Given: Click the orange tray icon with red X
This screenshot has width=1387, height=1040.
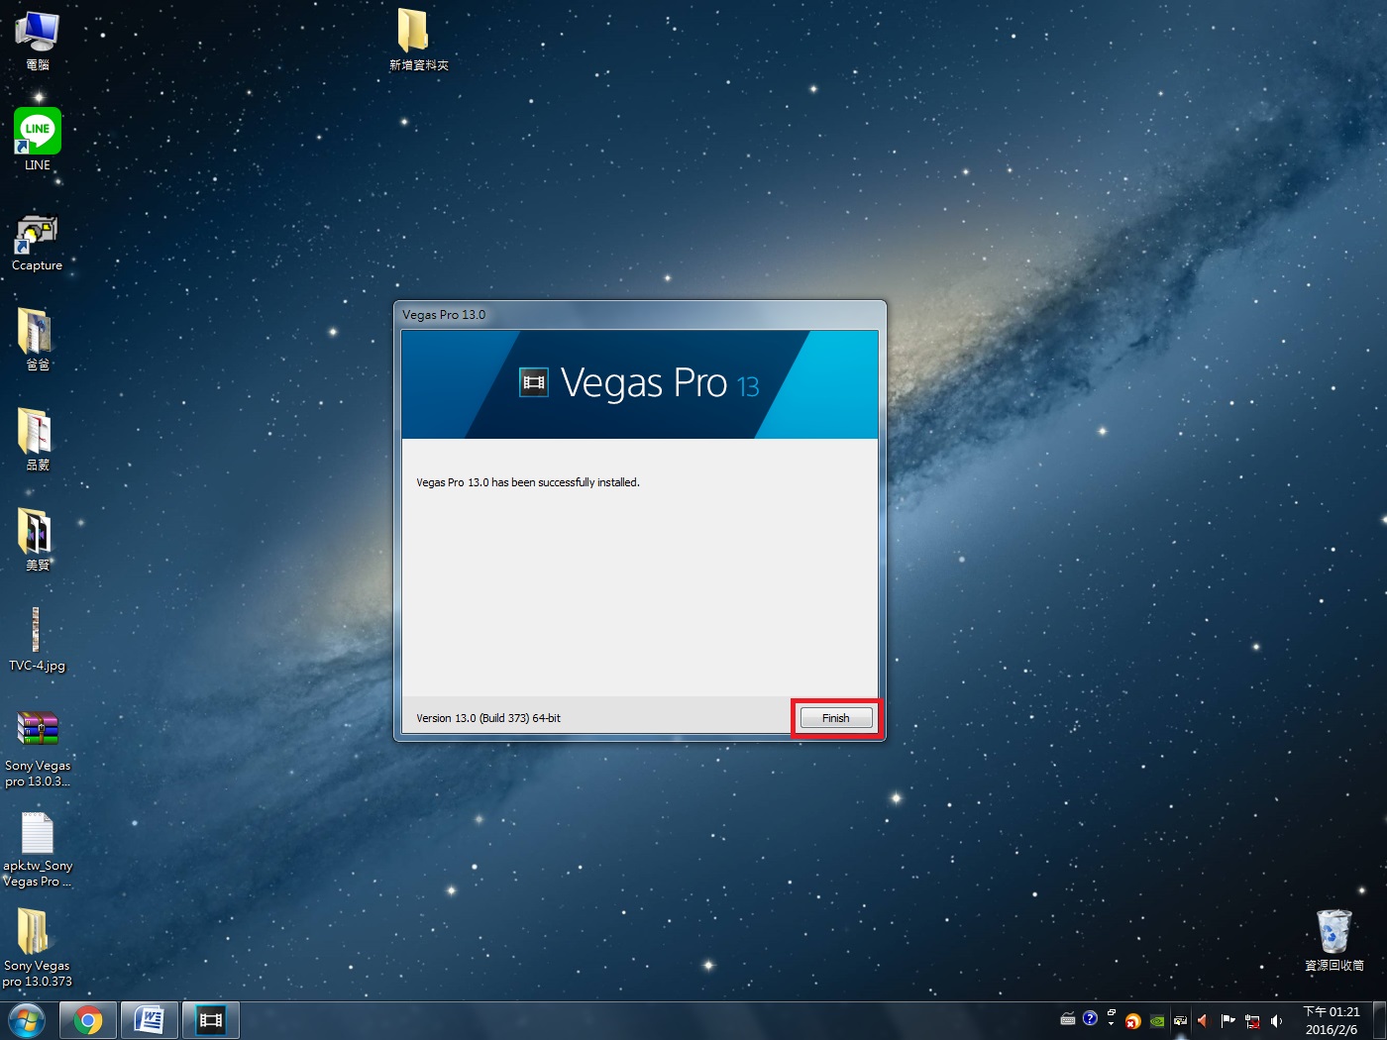Looking at the screenshot, I should 1133,1021.
